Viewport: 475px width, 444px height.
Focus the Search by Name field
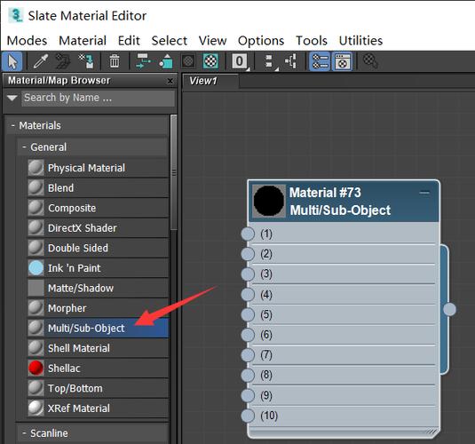click(98, 98)
